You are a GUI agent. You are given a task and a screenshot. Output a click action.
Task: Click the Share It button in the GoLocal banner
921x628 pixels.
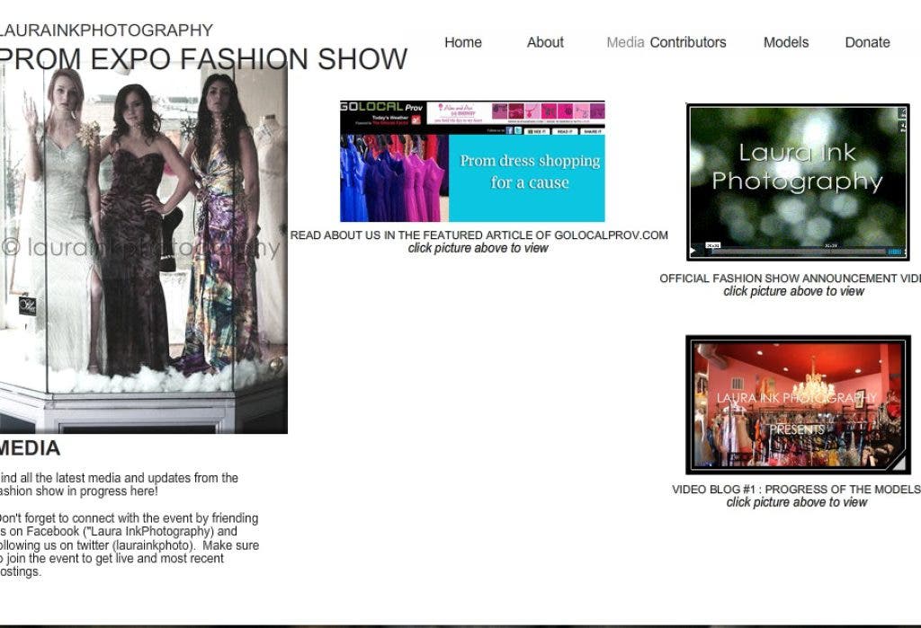point(592,131)
